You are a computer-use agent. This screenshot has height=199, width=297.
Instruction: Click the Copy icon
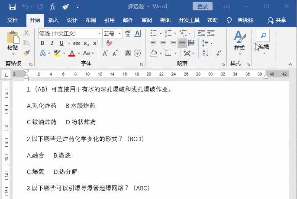(26, 43)
